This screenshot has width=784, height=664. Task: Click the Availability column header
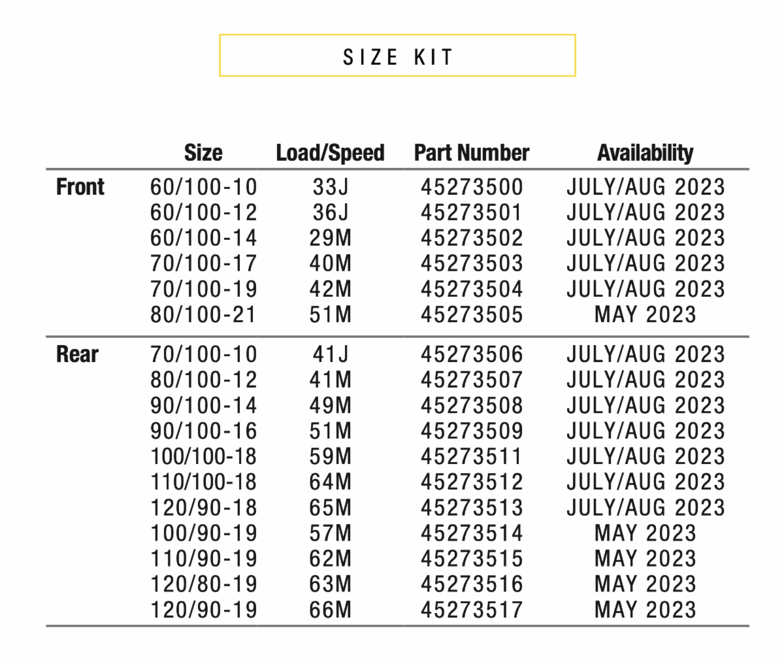tap(645, 153)
